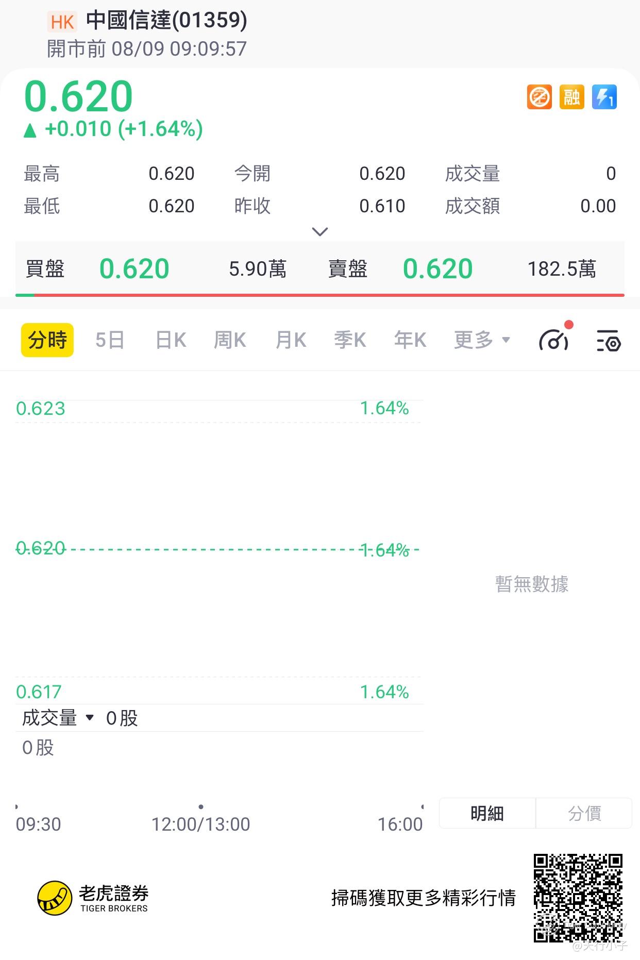Open the 更多 chart period dropdown
The image size is (640, 960).
pyautogui.click(x=482, y=340)
